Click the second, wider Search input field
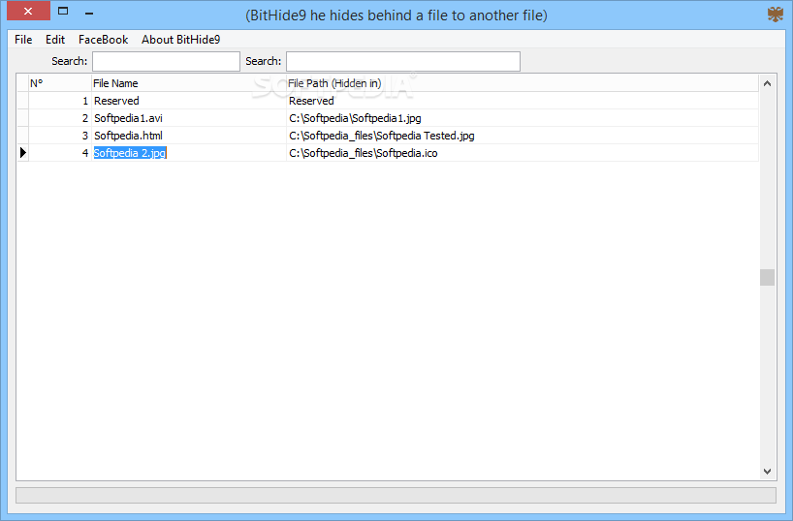793x521 pixels. [x=403, y=61]
